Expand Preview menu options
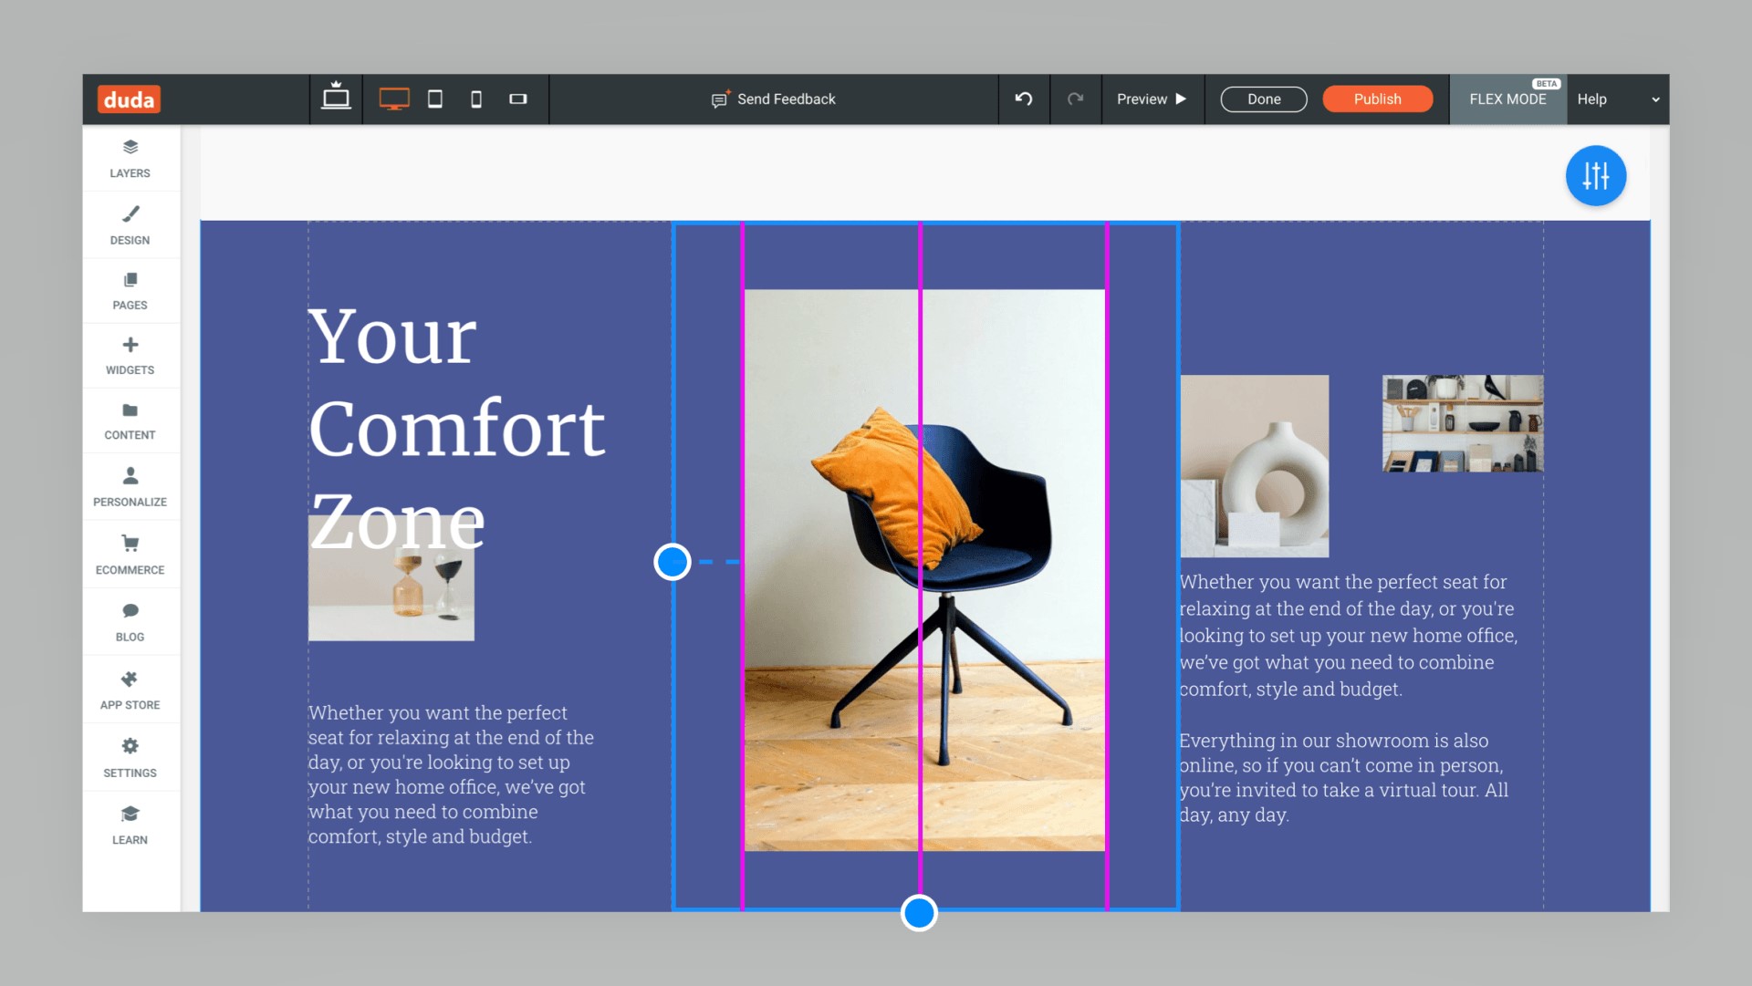Screen dimensions: 1752x986 point(1179,99)
